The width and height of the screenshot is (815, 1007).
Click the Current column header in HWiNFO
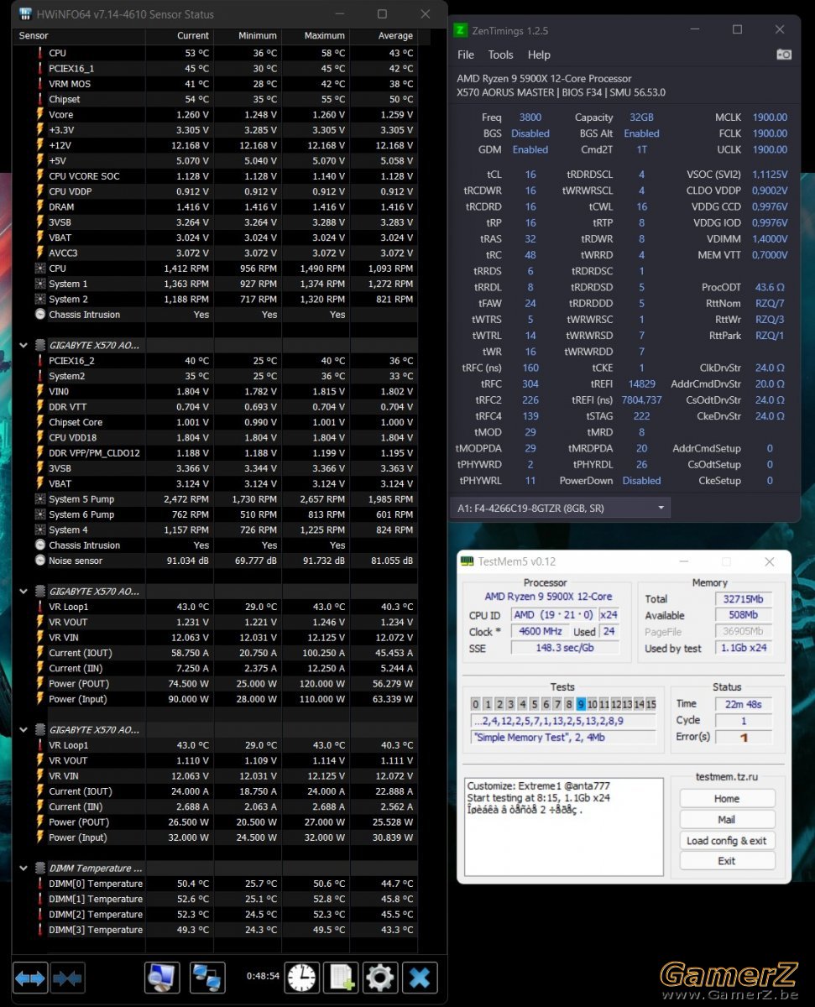click(x=180, y=36)
